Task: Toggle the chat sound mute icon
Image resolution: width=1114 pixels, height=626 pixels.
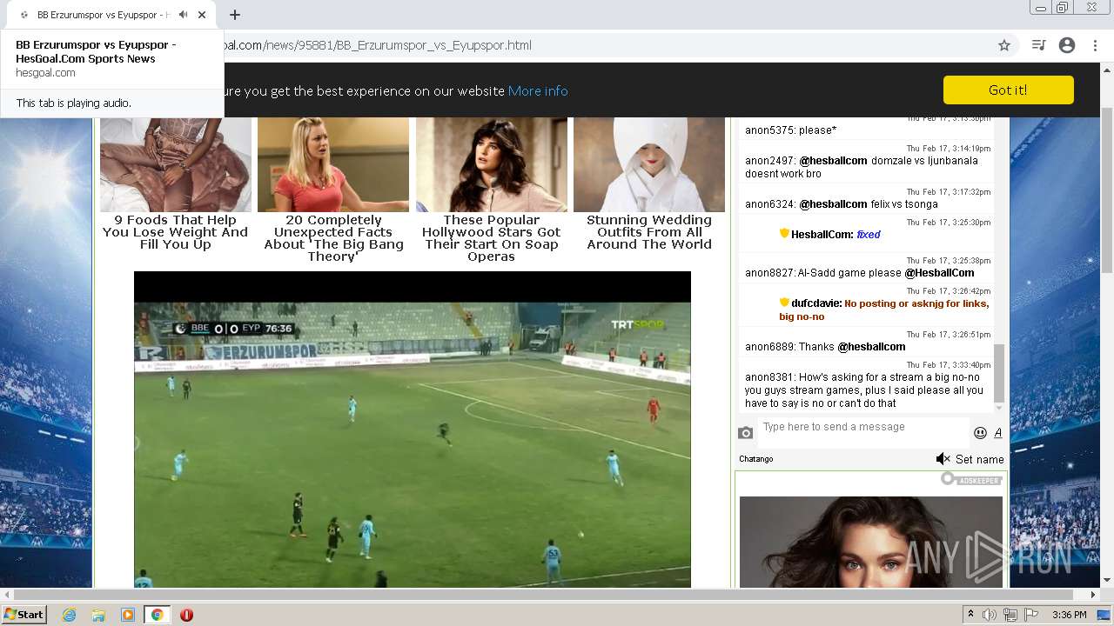Action: tap(943, 459)
